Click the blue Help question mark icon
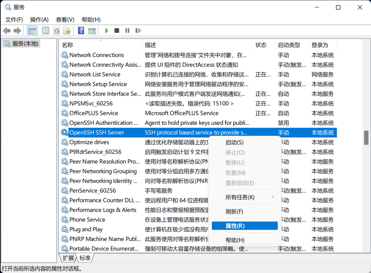This screenshot has height=273, width=371. [x=81, y=31]
